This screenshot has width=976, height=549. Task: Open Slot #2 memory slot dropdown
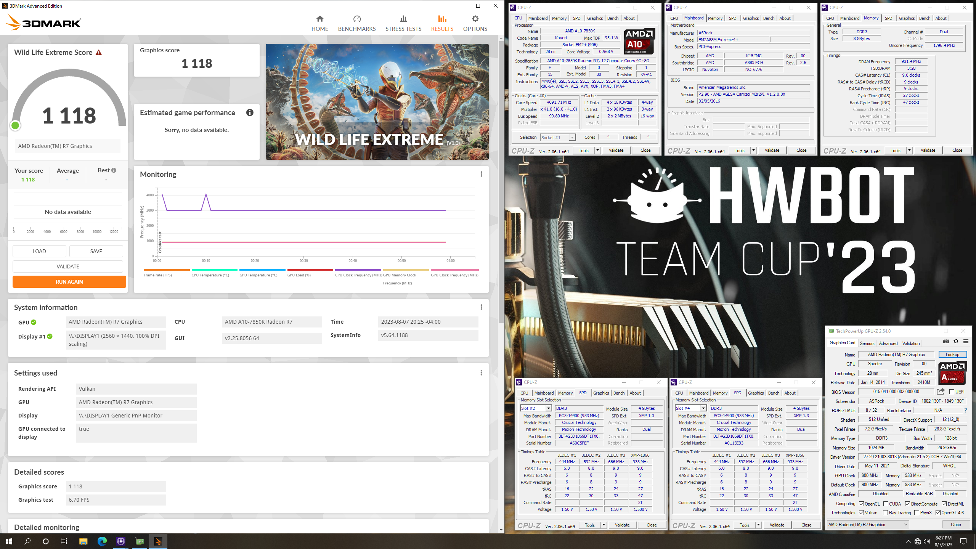536,408
